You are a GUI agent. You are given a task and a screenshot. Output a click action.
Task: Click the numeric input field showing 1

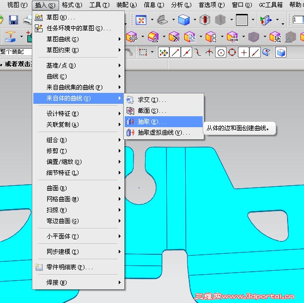point(298,20)
